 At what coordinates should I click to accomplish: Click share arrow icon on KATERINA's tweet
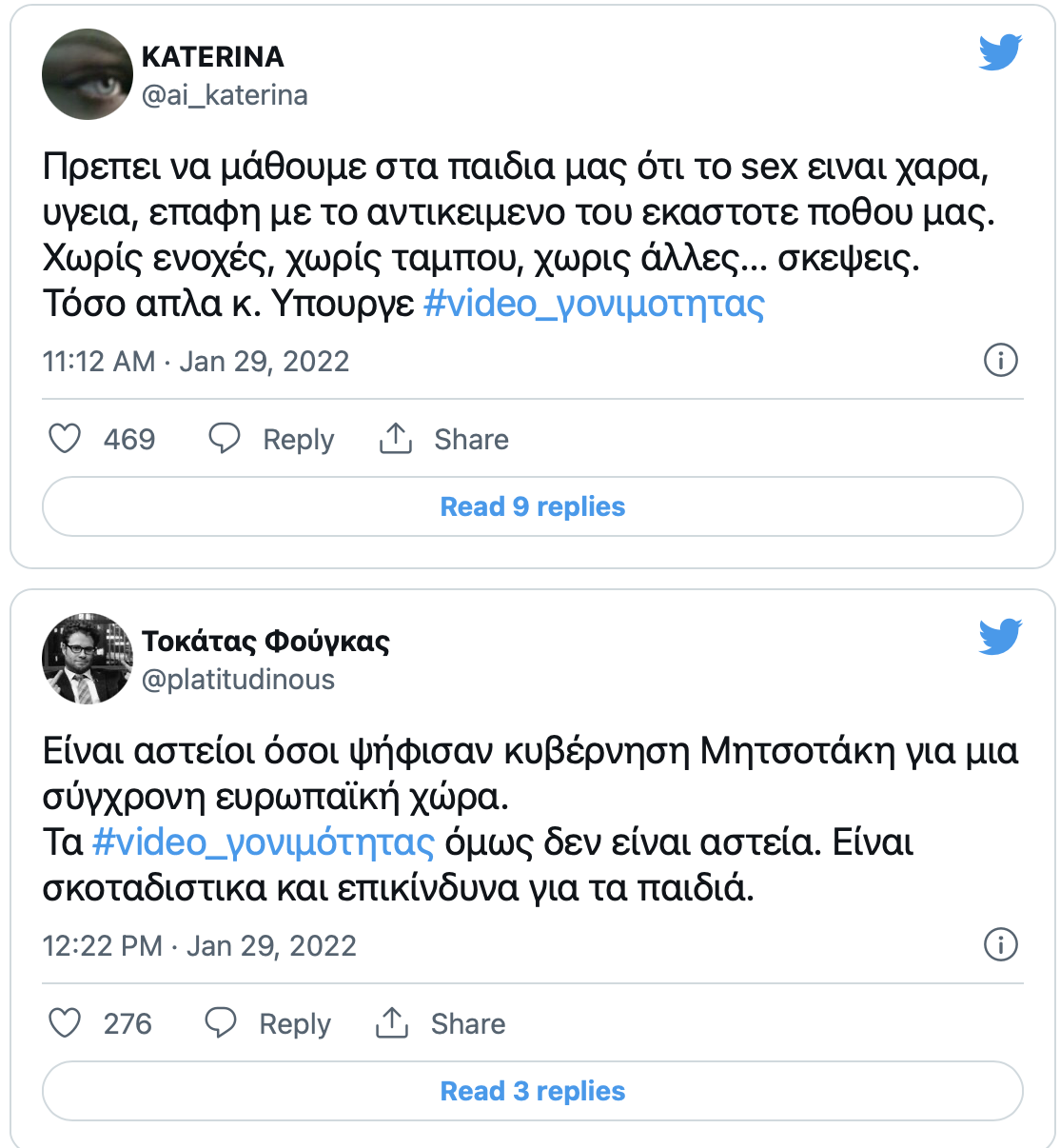coord(396,439)
